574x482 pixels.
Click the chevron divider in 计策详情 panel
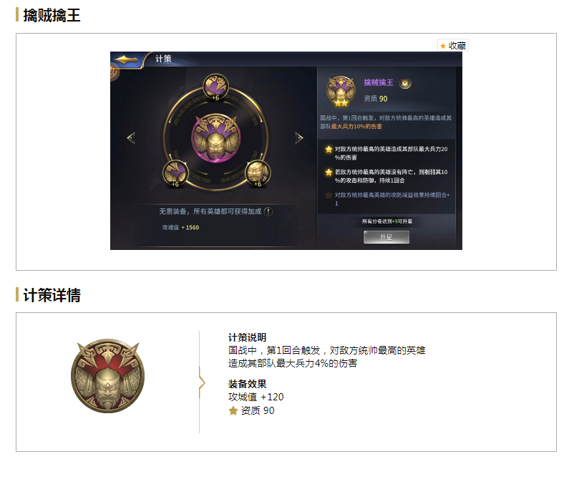point(202,382)
